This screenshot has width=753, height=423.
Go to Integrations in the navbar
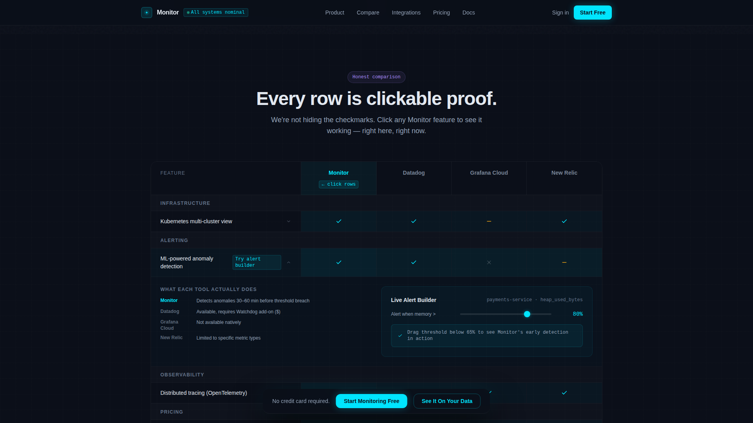406,13
